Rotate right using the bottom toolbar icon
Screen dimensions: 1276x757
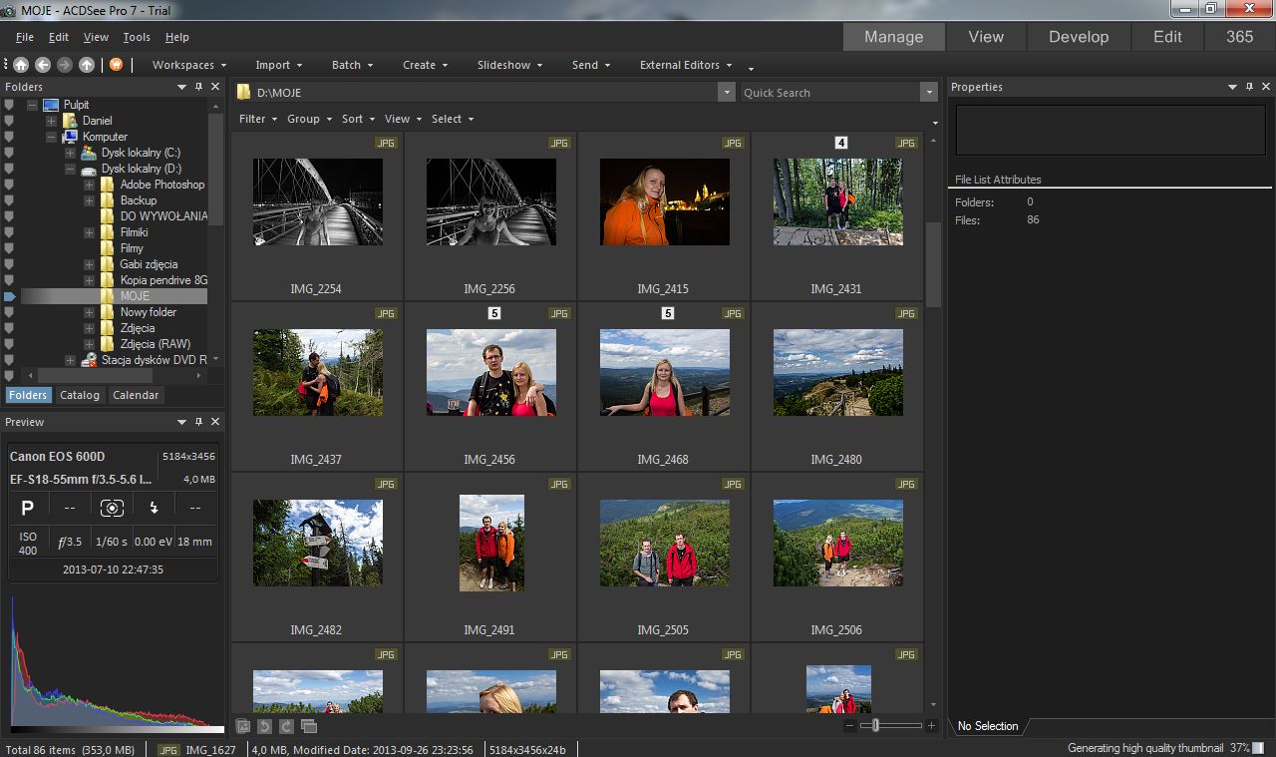286,726
